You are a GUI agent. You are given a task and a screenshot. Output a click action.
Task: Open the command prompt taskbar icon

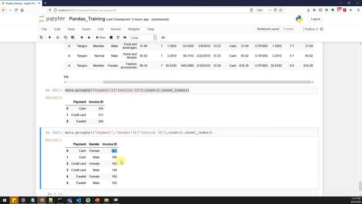pos(60,200)
